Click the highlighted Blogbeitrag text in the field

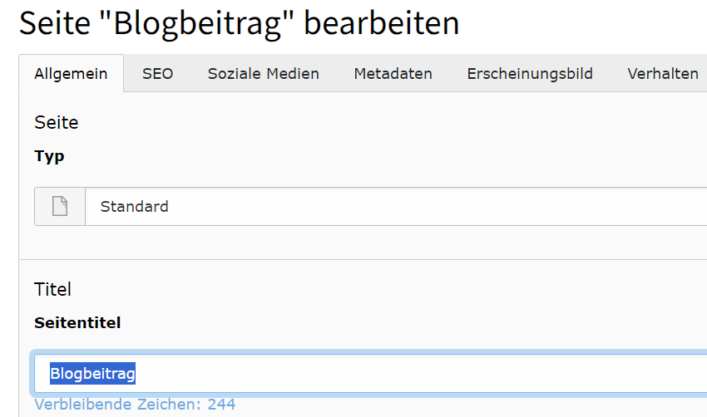[x=92, y=373]
